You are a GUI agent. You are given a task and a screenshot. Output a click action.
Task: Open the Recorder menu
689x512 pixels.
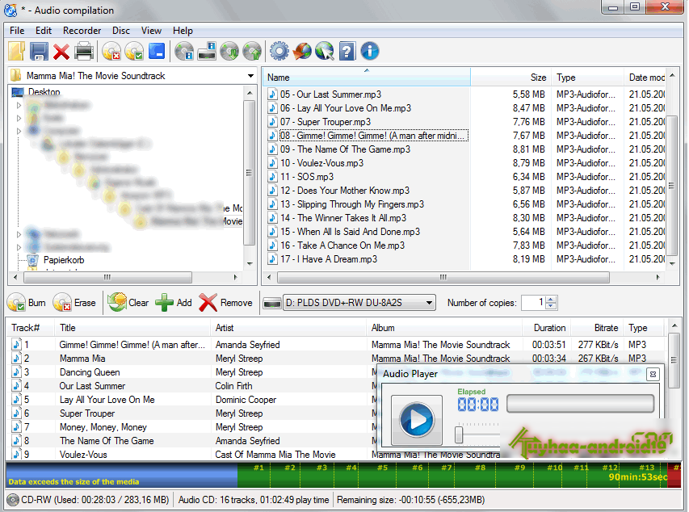click(82, 31)
